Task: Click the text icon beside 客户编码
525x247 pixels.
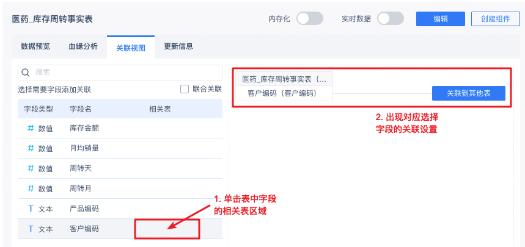Action: click(31, 229)
